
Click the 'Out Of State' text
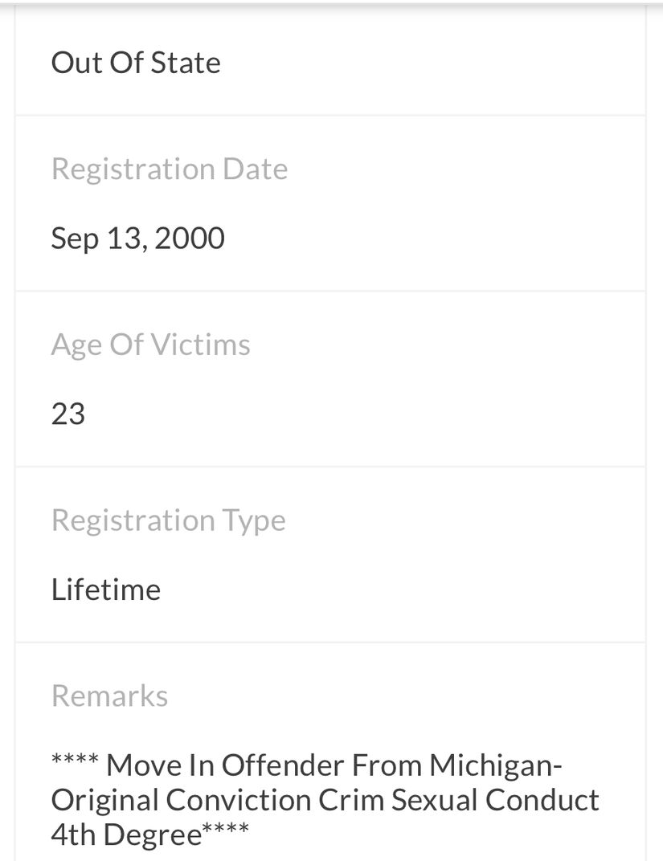click(x=136, y=63)
